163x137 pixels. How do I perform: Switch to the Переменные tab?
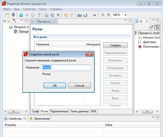59,111
